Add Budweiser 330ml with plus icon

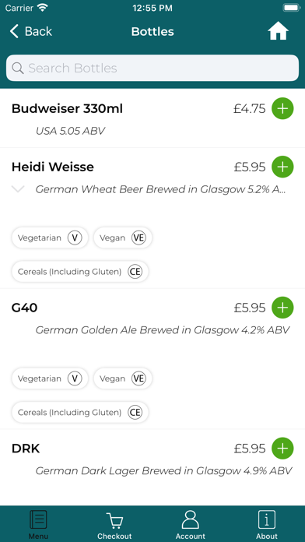click(x=282, y=109)
